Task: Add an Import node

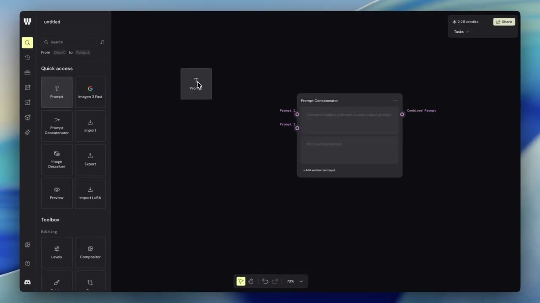Action: (90, 126)
